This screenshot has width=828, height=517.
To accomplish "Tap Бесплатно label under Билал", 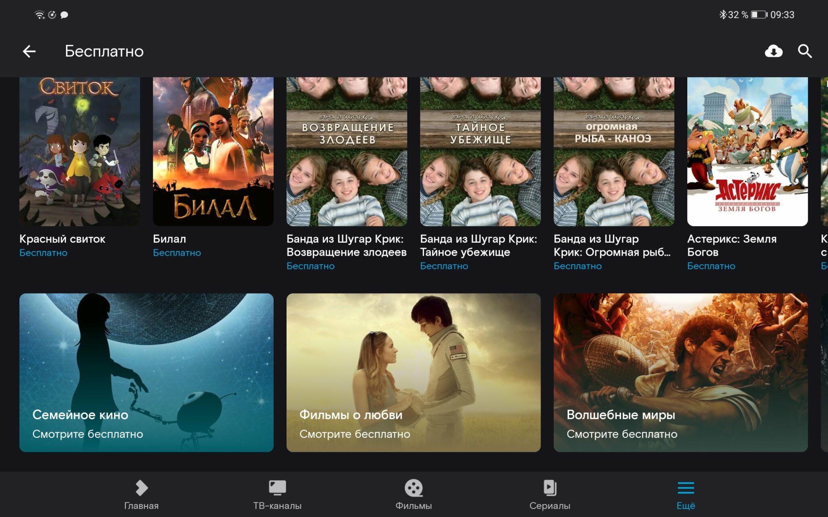I will pyautogui.click(x=177, y=253).
